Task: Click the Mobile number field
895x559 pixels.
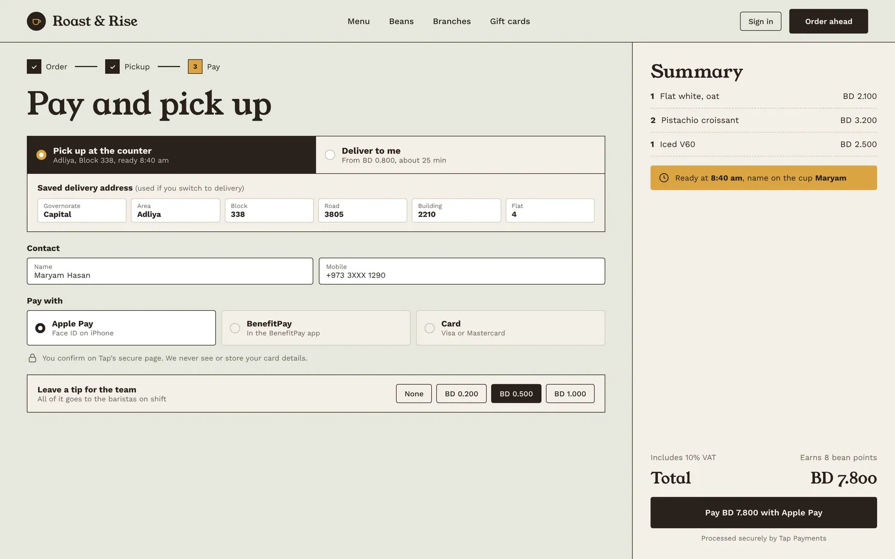Action: pos(462,271)
